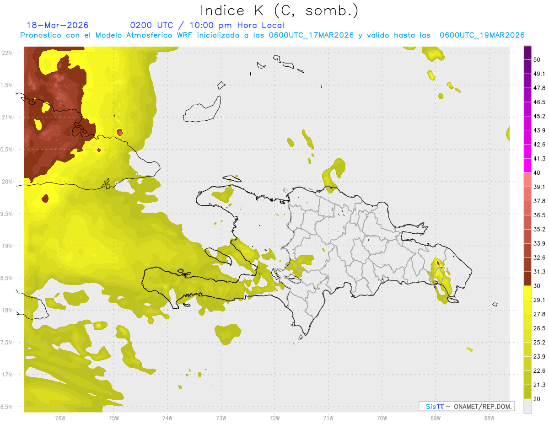Click the time label '0200 UTC / 10:00 pm Hora Local'
The image size is (549, 424).
207,25
